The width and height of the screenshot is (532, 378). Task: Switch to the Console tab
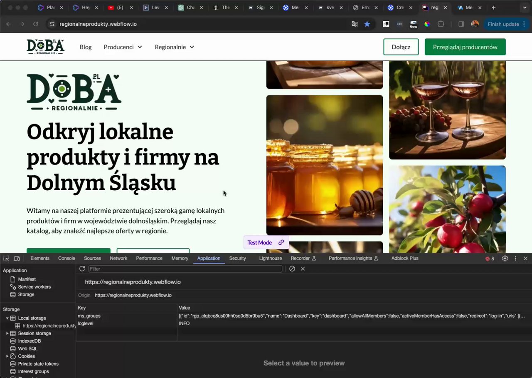click(x=66, y=259)
